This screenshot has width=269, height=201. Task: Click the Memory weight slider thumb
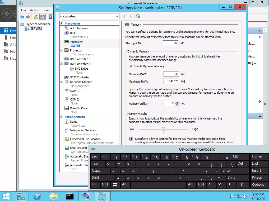point(163,129)
